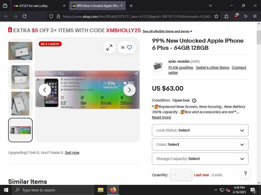
Task: Select fourth thumbnail with specs graphic
Action: [x=20, y=130]
